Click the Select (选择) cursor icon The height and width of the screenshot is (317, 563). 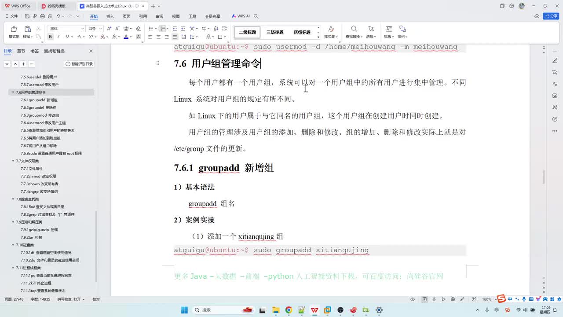[371, 29]
